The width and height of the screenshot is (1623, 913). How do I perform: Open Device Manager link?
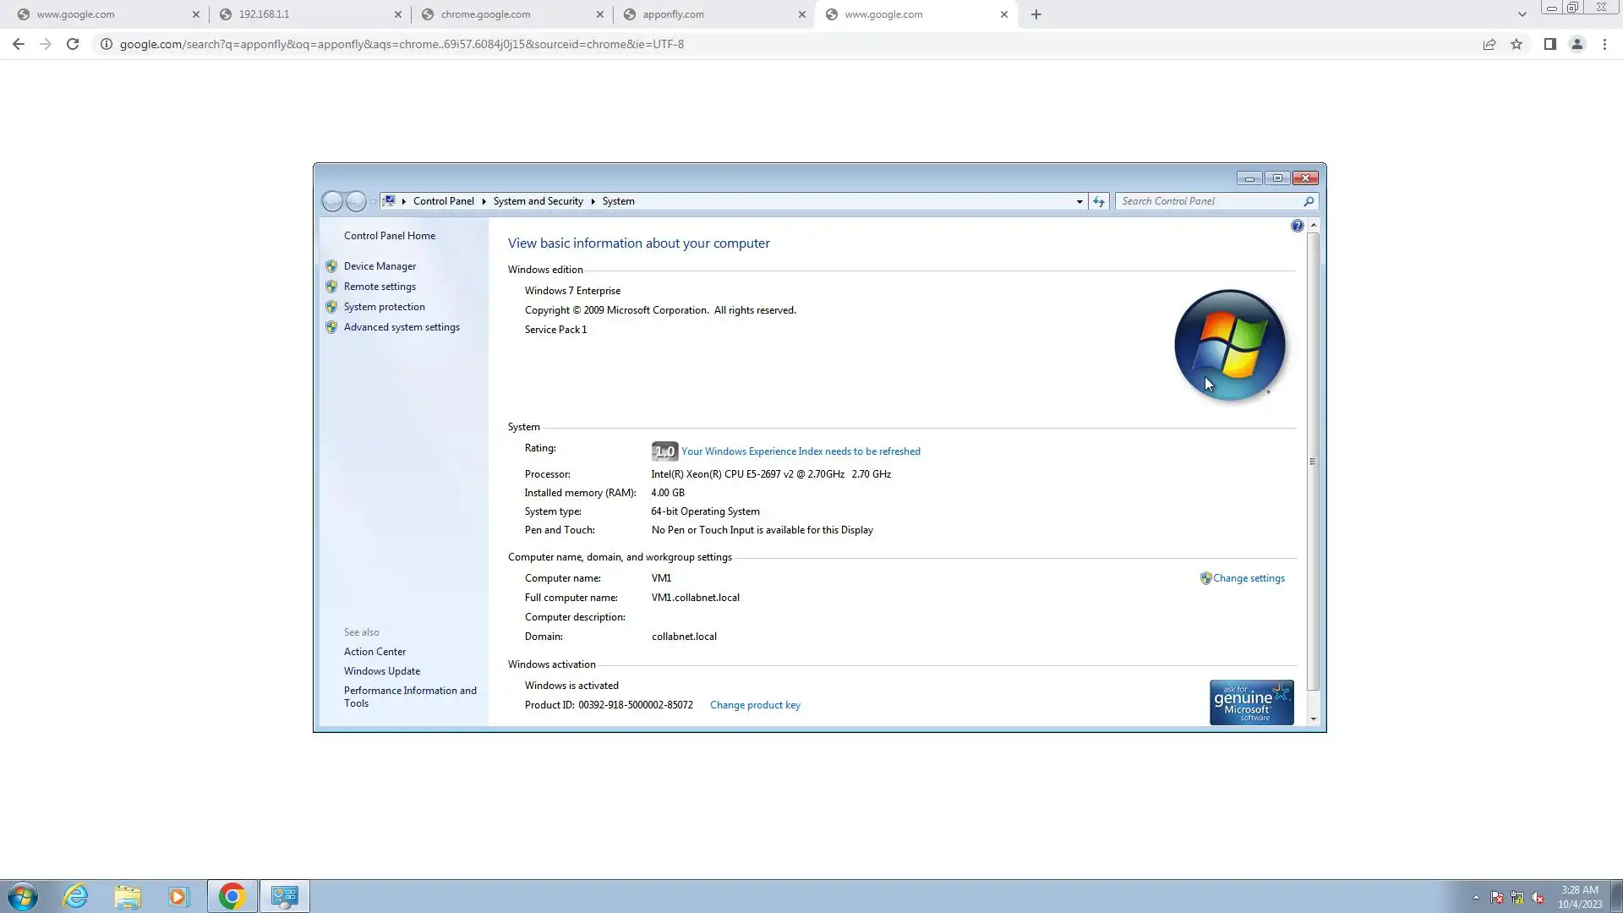380,266
